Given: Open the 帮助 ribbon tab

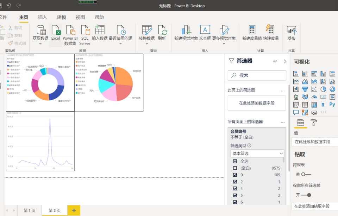Looking at the screenshot, I should [99, 17].
